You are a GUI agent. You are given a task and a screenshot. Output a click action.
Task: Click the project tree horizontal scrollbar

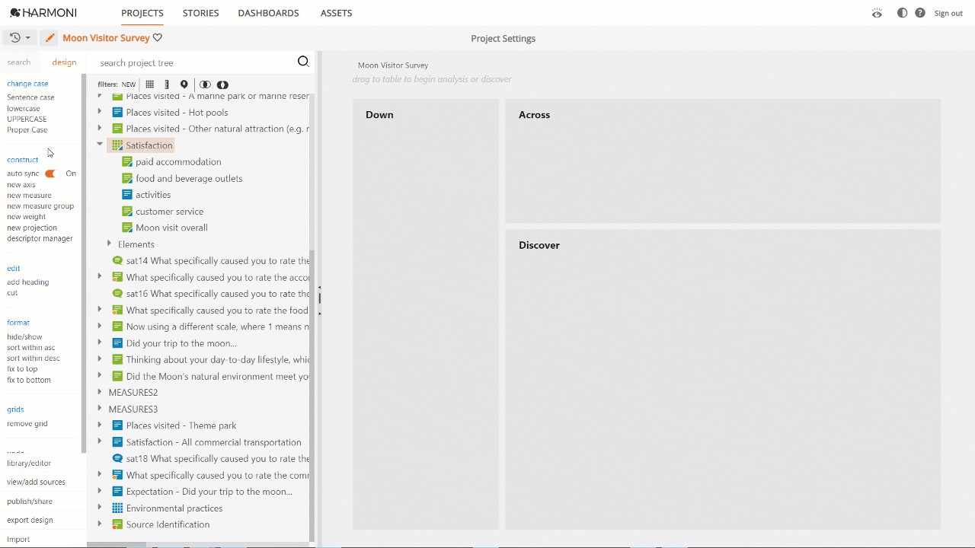pyautogui.click(x=117, y=544)
